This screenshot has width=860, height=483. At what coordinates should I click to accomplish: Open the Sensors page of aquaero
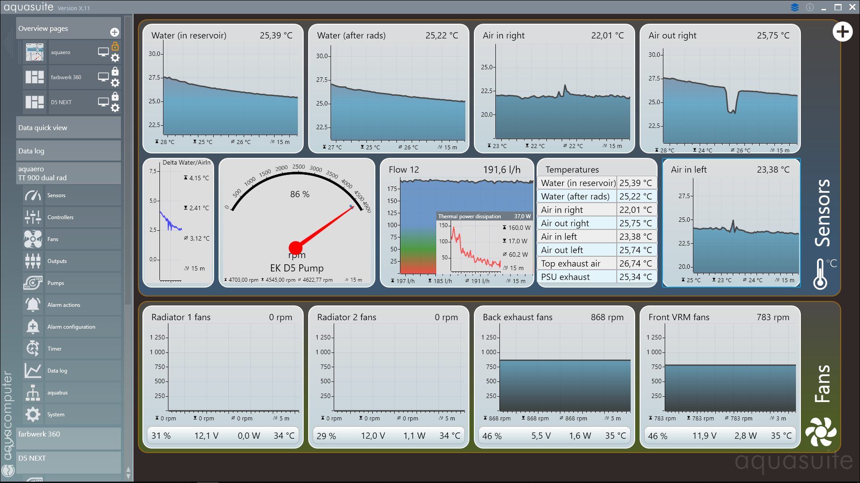56,195
